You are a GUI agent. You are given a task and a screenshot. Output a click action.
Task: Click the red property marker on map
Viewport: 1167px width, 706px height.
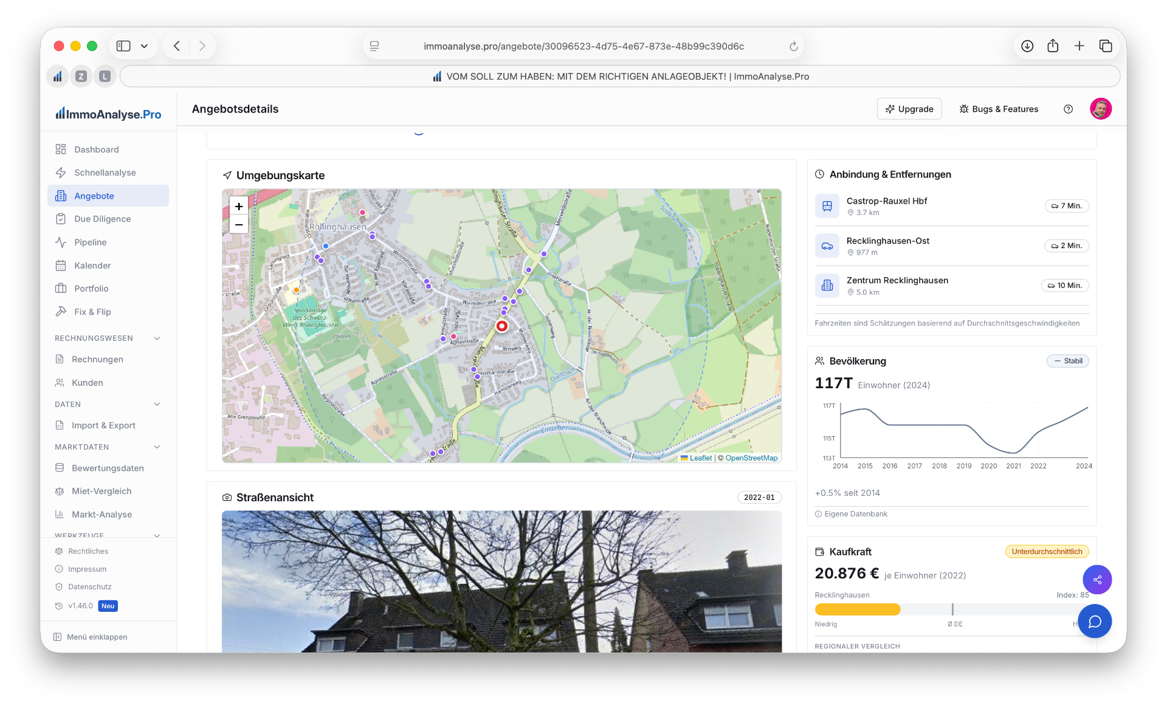click(x=502, y=326)
